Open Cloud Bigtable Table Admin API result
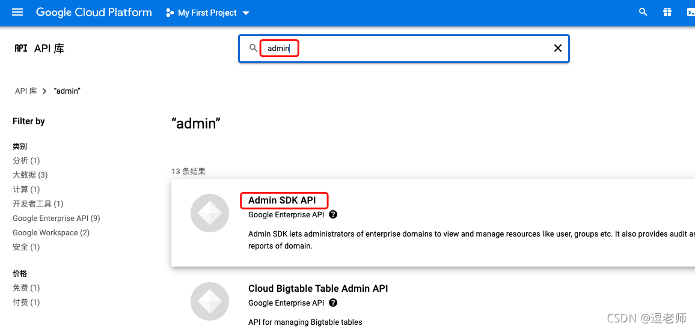Image resolution: width=695 pixels, height=329 pixels. pyautogui.click(x=318, y=289)
